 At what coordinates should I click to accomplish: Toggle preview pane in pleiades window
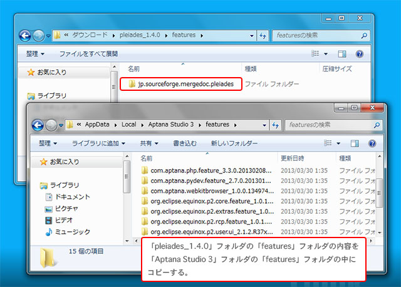342,54
